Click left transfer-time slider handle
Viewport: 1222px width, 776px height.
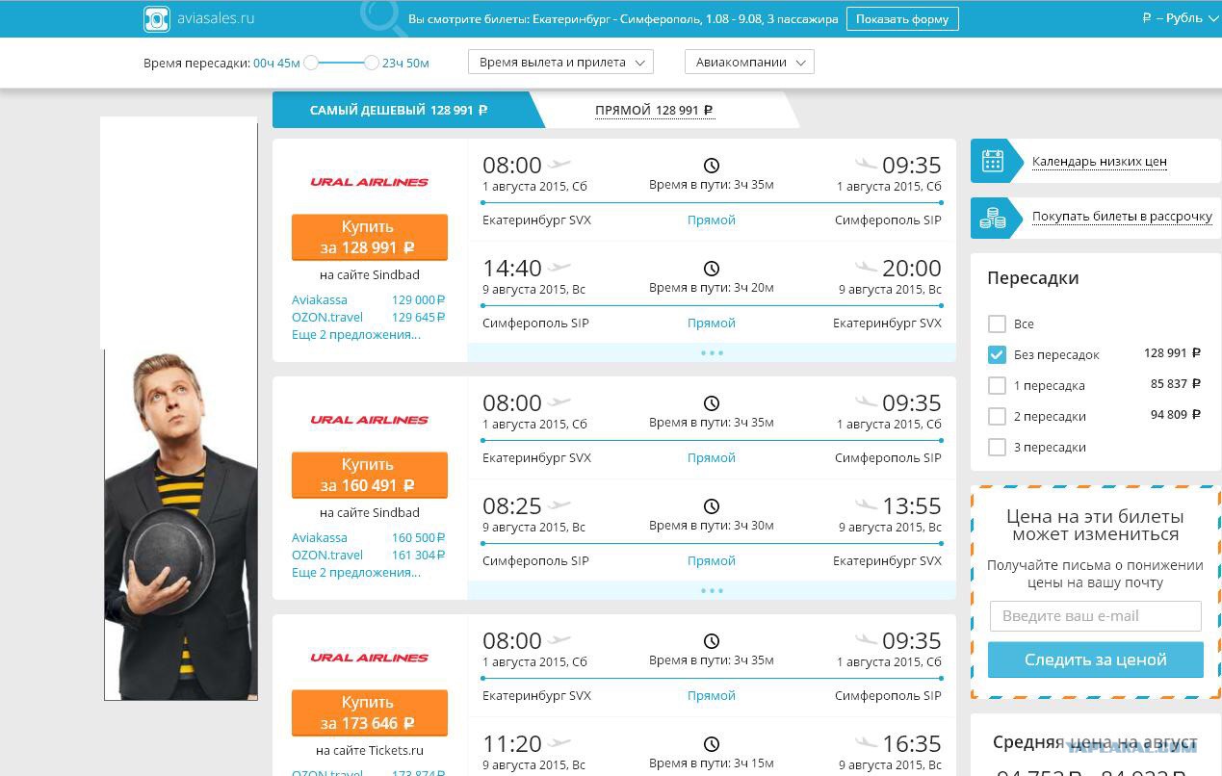[x=311, y=63]
